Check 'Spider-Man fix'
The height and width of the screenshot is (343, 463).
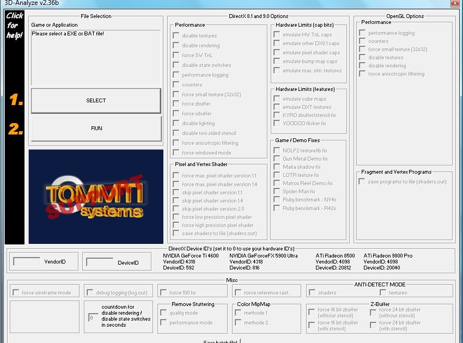tap(277, 191)
